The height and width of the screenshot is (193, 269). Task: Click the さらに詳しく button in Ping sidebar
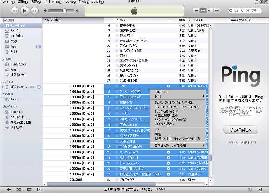pos(240,130)
